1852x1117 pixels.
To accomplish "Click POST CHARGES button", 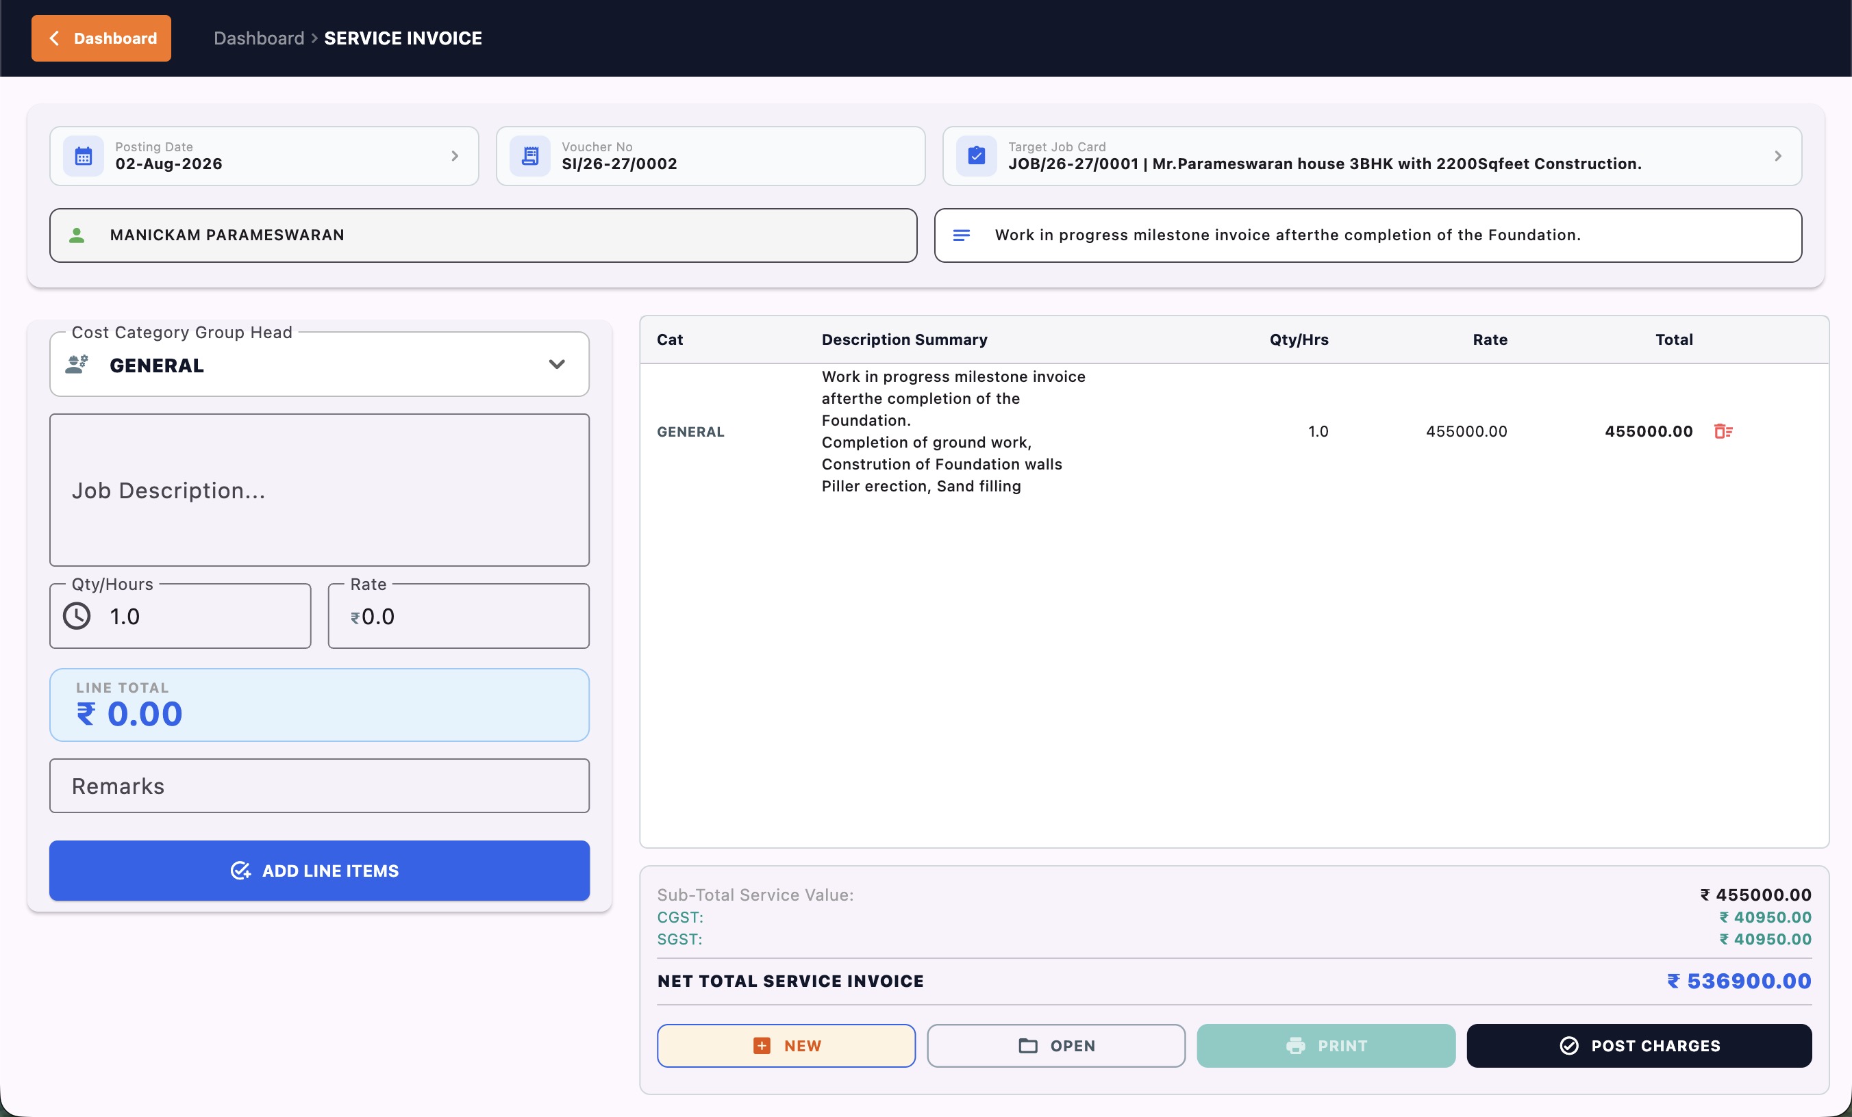I will [1639, 1046].
